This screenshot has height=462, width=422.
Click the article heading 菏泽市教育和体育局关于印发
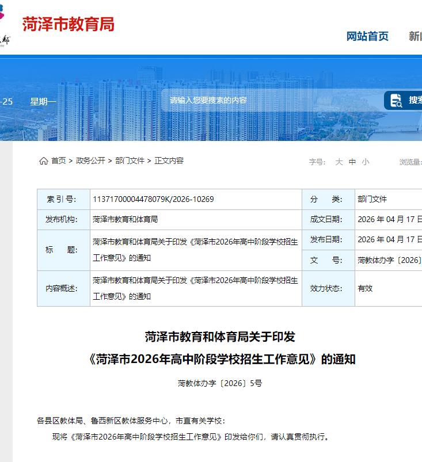220,337
